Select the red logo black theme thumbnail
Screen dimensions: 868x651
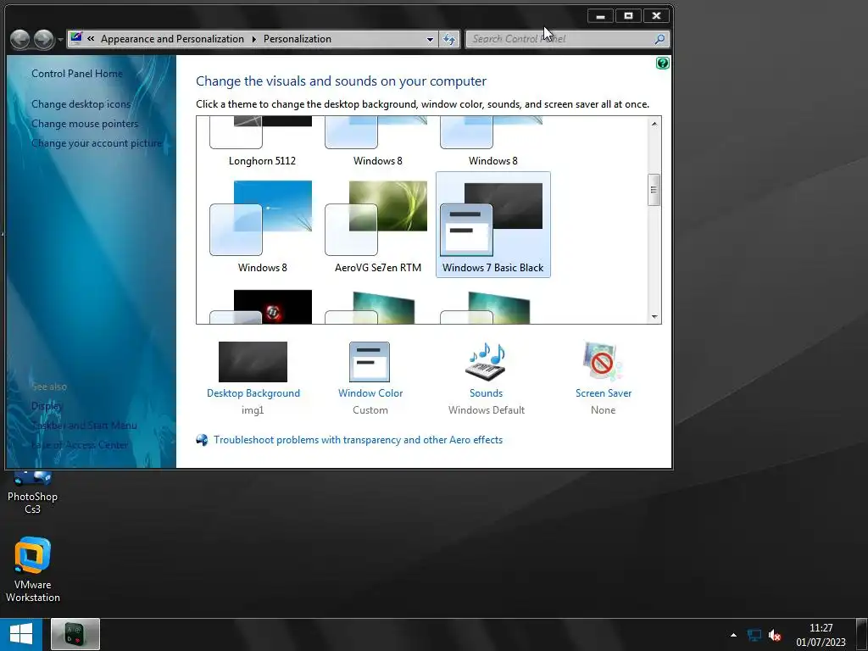tap(262, 307)
